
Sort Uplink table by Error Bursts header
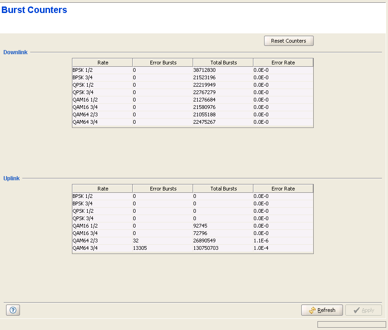[x=163, y=189]
